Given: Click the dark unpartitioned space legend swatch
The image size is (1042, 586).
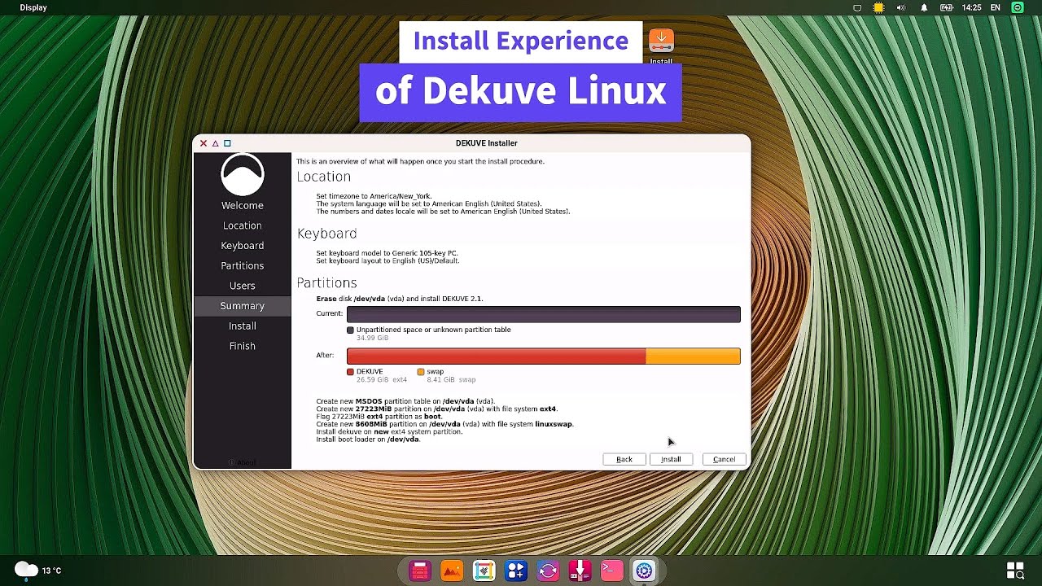Looking at the screenshot, I should 351,330.
